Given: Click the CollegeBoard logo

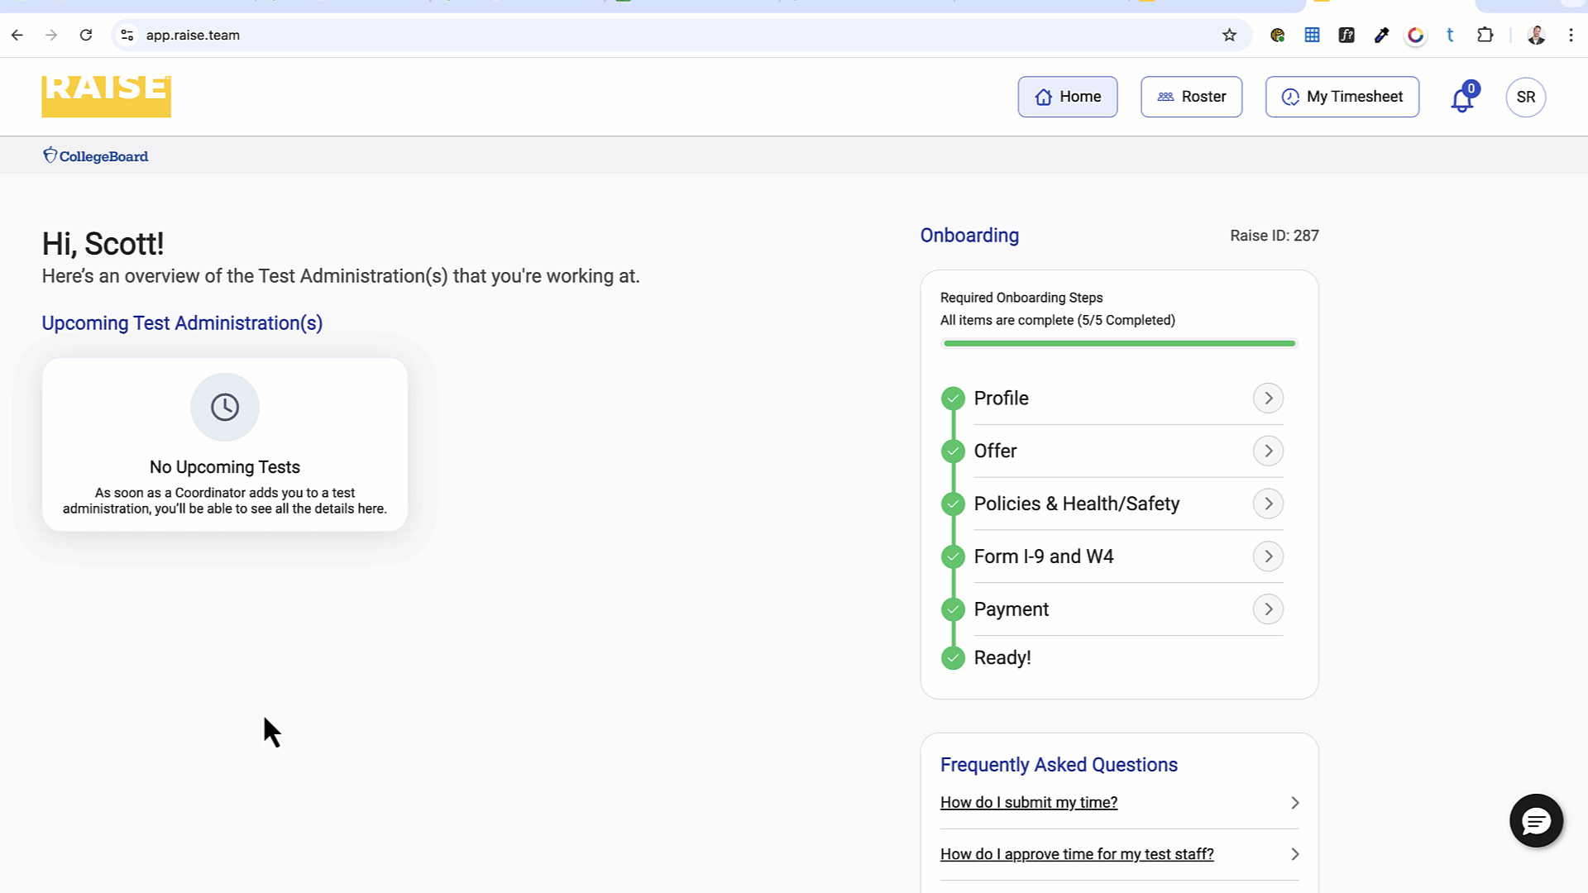Looking at the screenshot, I should (96, 156).
